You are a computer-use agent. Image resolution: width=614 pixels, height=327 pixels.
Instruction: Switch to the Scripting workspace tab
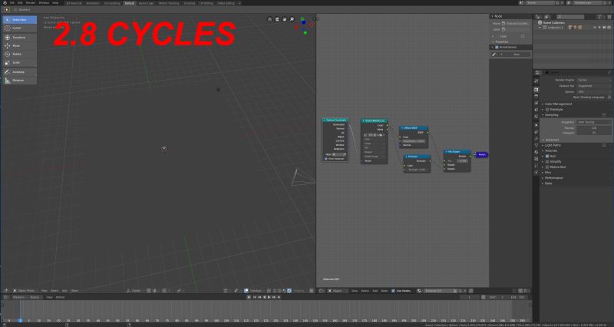[189, 3]
